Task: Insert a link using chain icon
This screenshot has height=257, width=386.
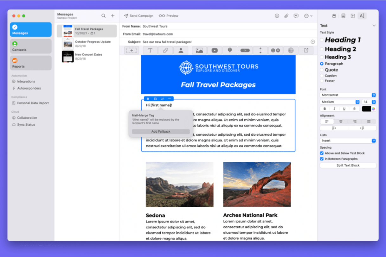Action: coord(165,50)
